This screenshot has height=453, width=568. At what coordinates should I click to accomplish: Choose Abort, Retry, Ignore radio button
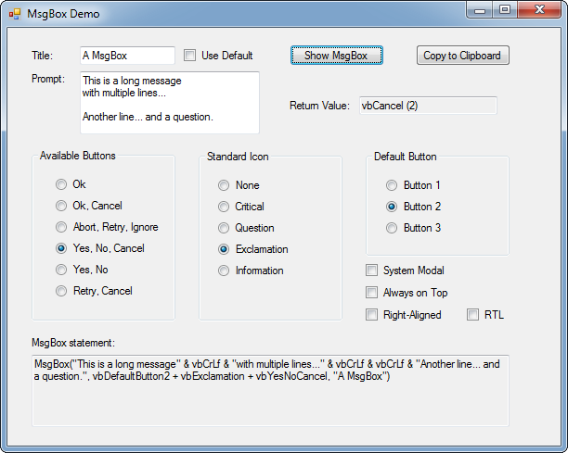click(61, 227)
